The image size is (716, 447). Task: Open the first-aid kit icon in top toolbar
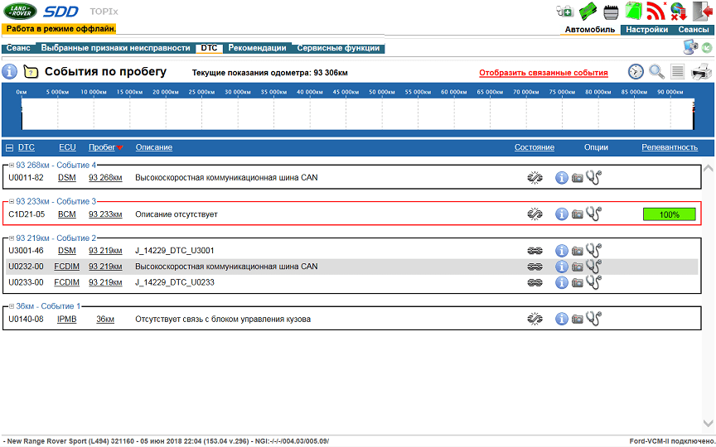(x=565, y=11)
